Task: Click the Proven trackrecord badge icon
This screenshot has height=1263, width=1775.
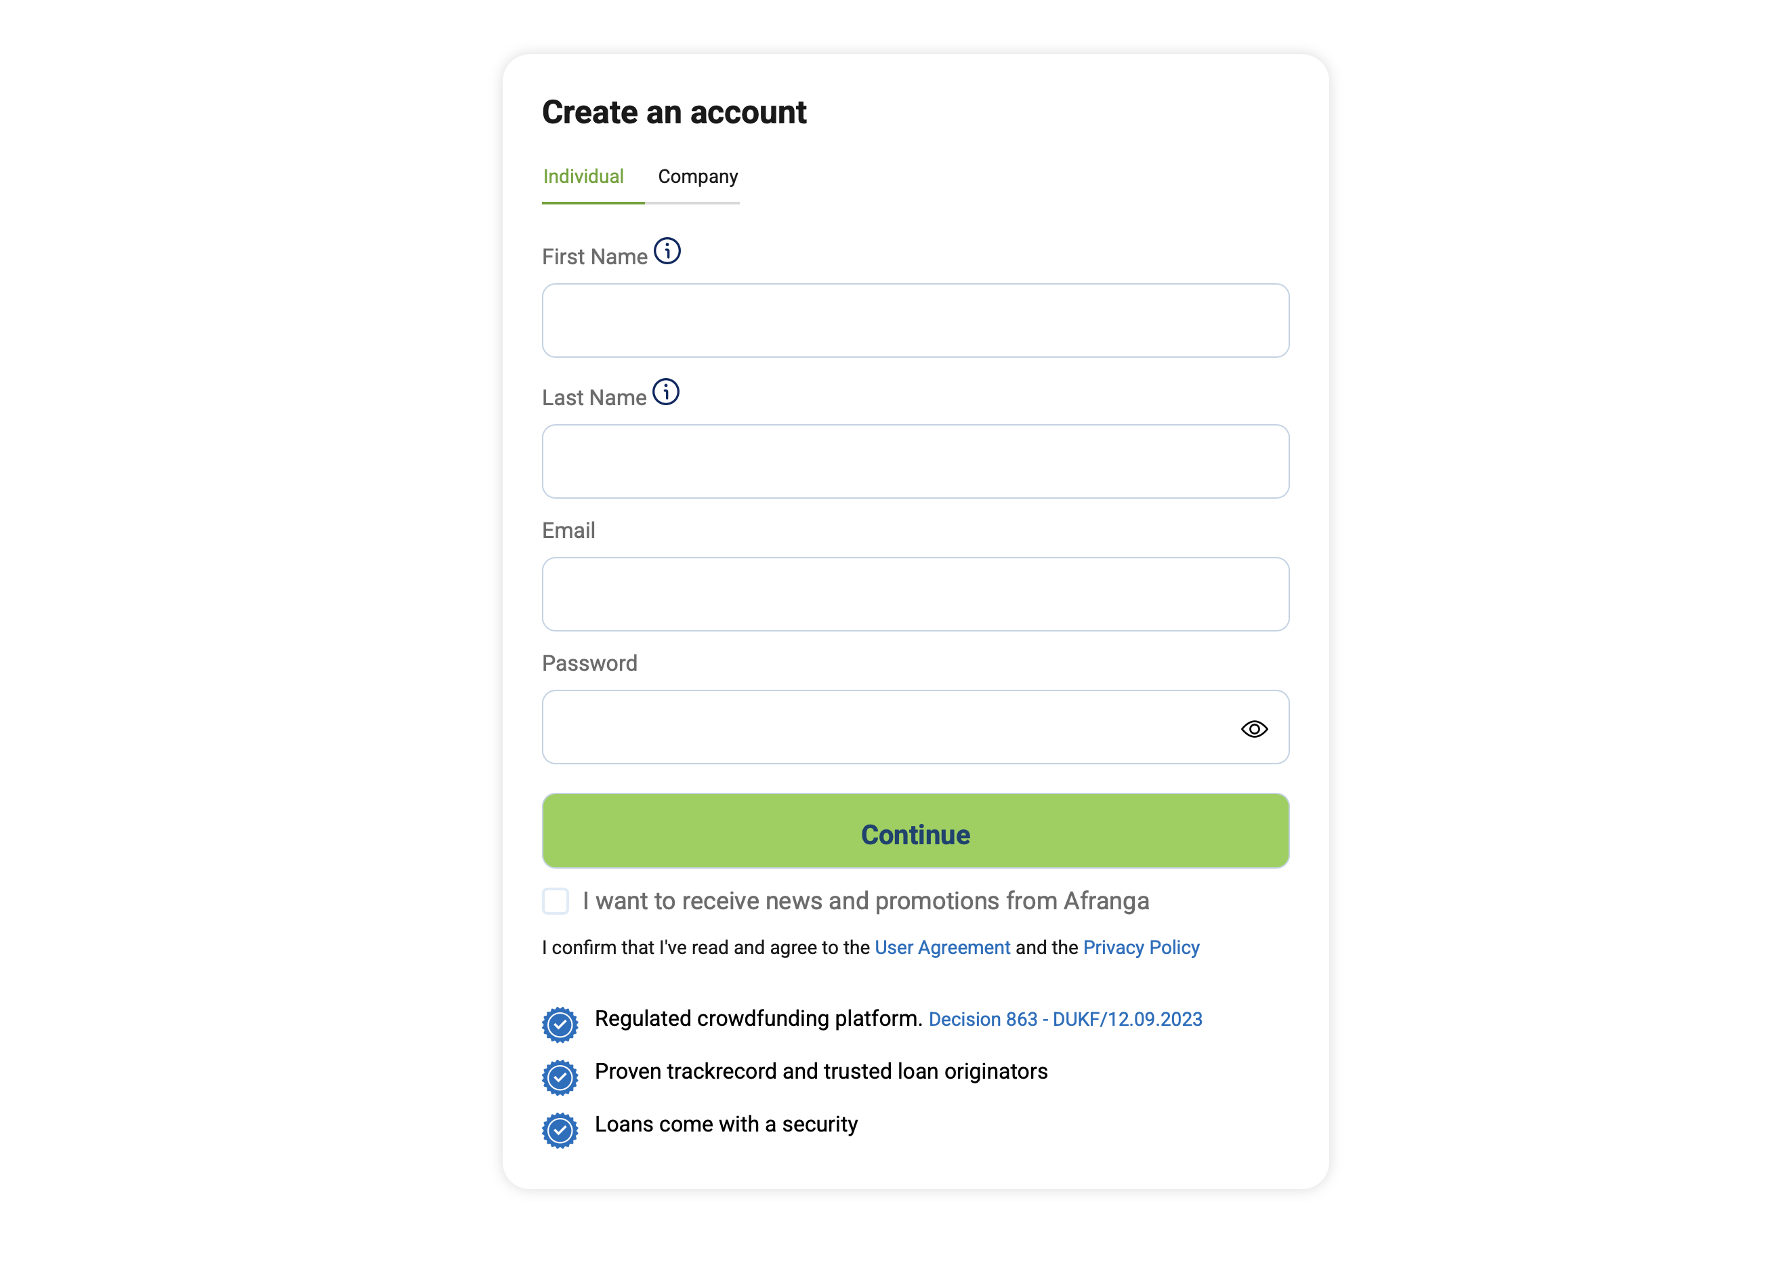Action: 560,1077
